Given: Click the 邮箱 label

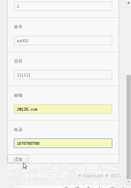Looking at the screenshot, I should [x=18, y=95].
